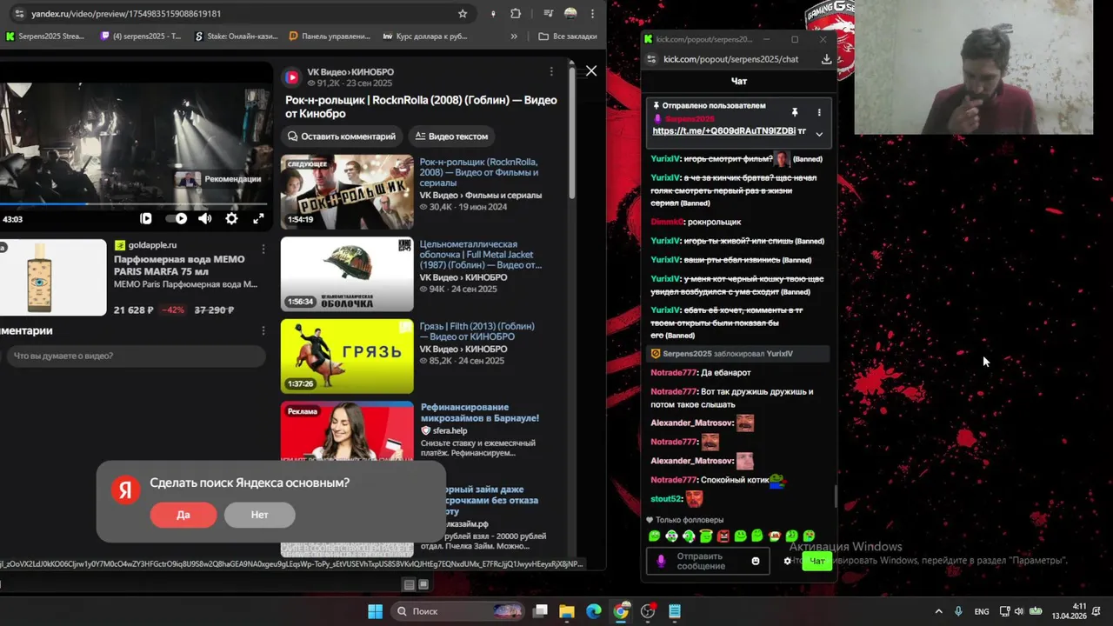Open the Курс доллара bookmark
Screen dimensions: 1113x626
pos(426,37)
